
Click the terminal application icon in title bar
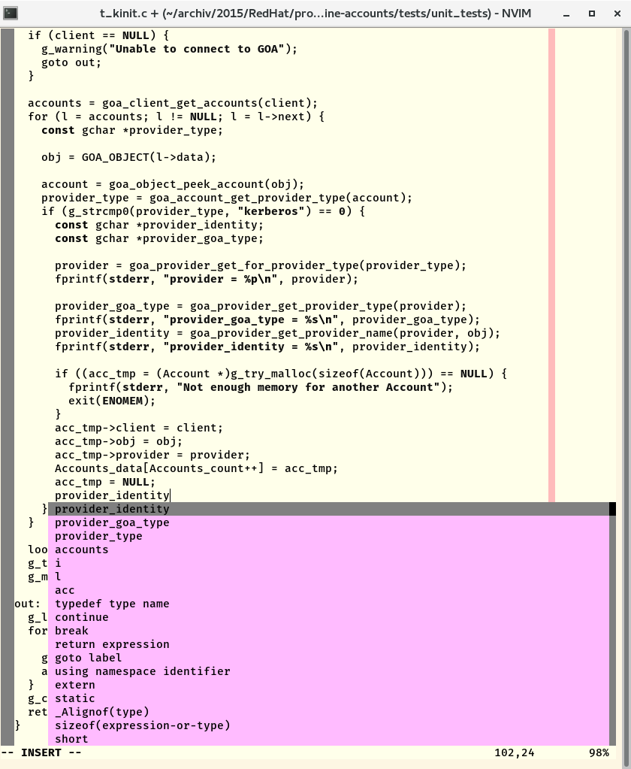point(11,13)
